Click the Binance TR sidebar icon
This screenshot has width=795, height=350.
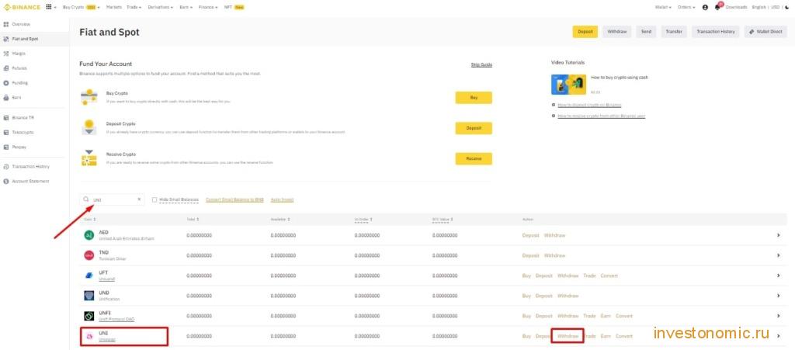(x=6, y=117)
